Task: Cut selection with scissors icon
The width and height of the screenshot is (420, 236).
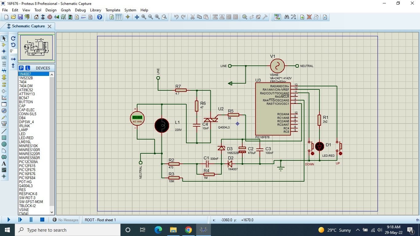Action: 192,17
